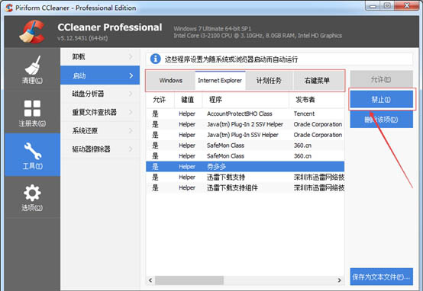Sort by the 允许 column header
Viewport: 423px width, 291px height.
[160, 100]
